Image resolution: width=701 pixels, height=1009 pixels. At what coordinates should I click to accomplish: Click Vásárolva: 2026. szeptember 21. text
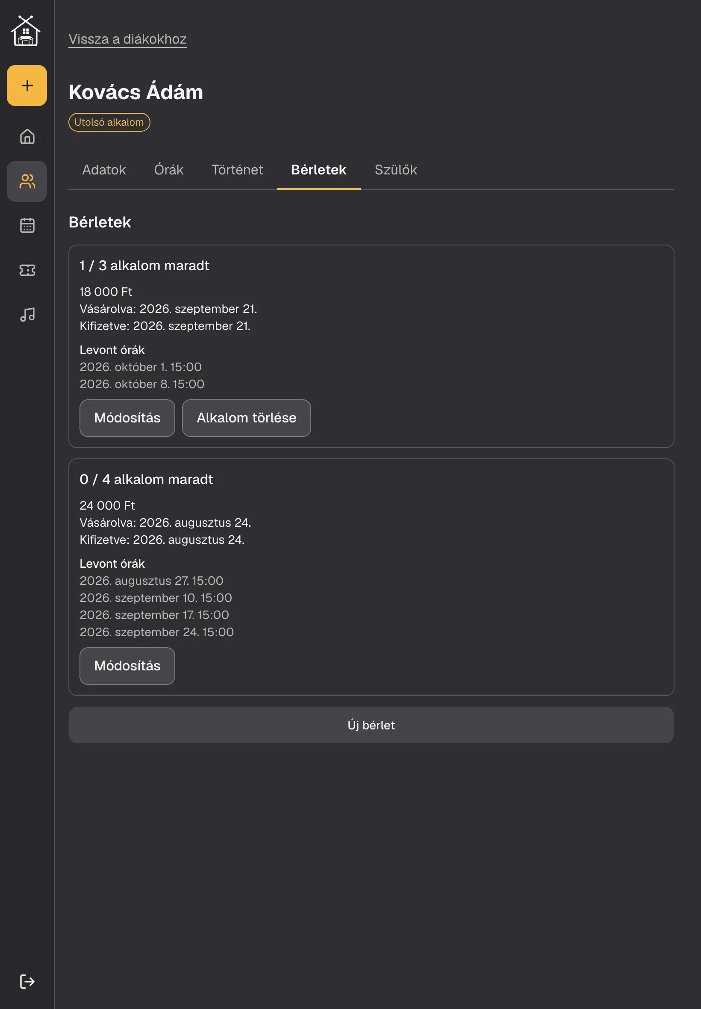click(168, 309)
